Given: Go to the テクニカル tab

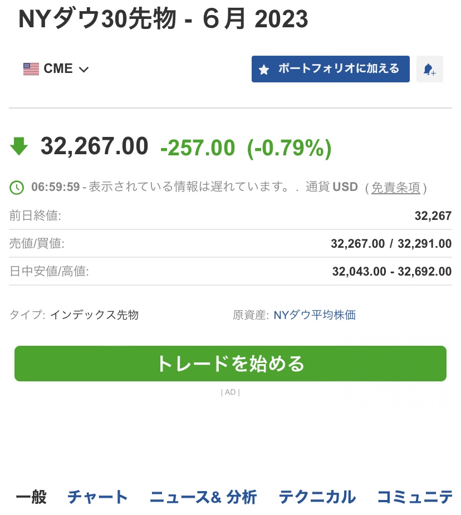Looking at the screenshot, I should (317, 497).
